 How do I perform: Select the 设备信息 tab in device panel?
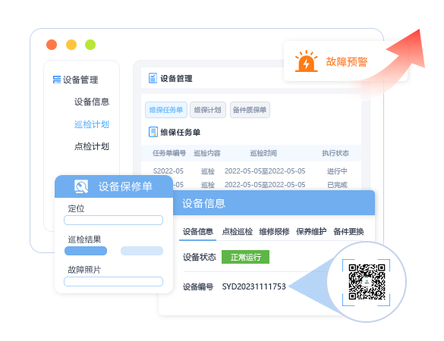coord(198,232)
